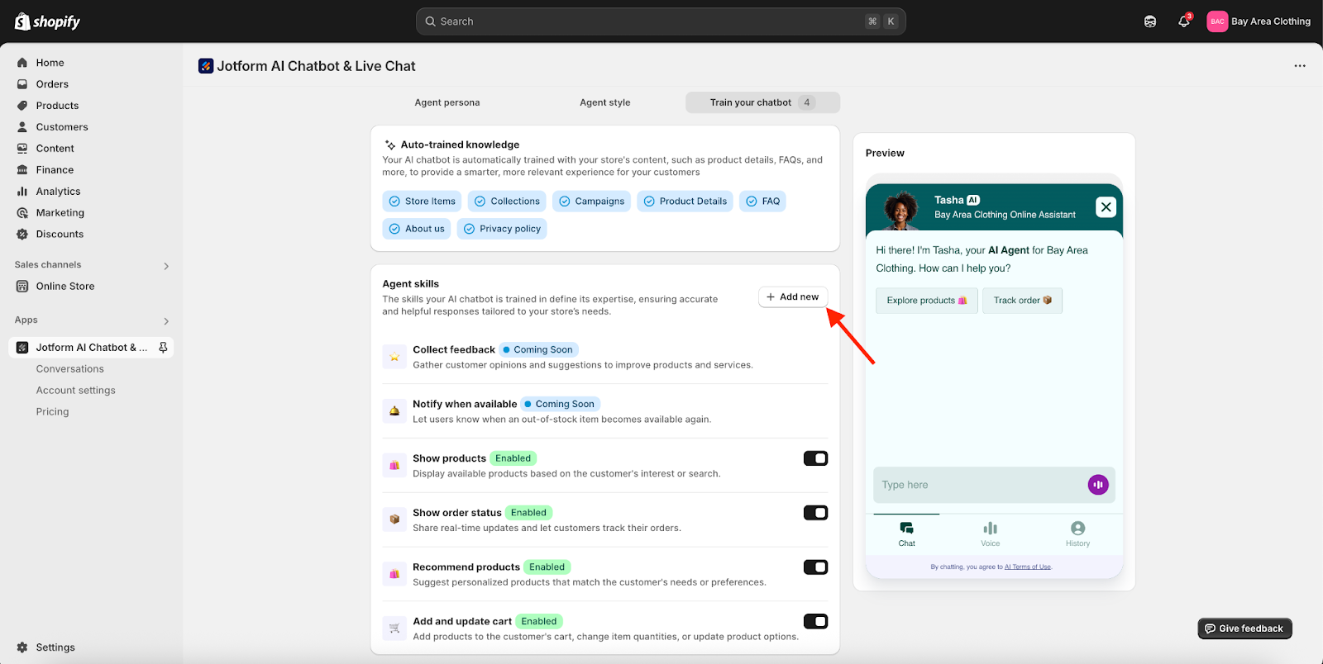Open the AI Terms of Use link
This screenshot has width=1323, height=664.
tap(1028, 567)
